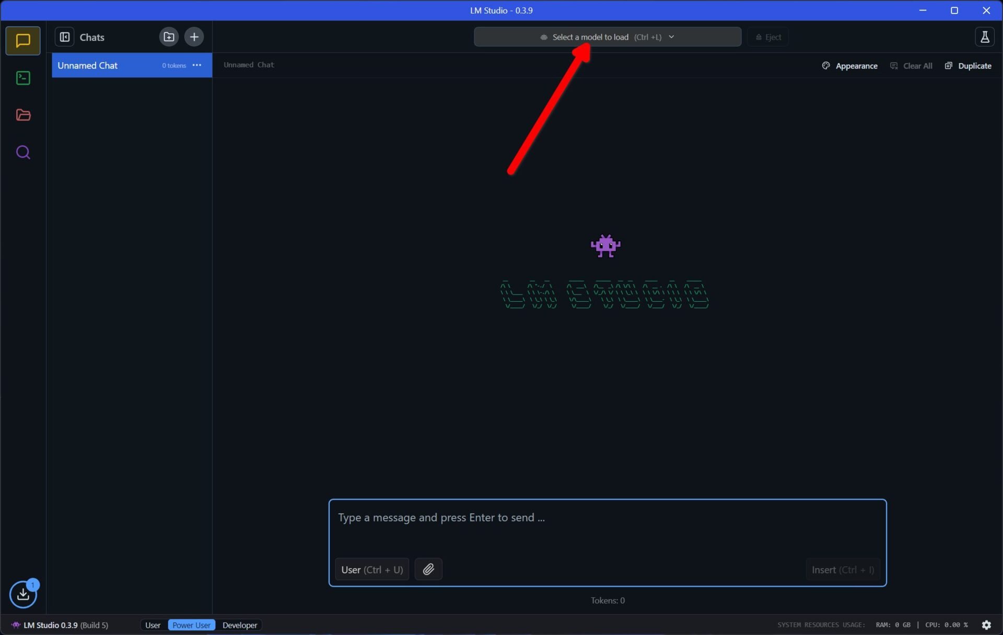1003x635 pixels.
Task: Open Unnamed Chat options ellipsis menu
Action: click(x=197, y=65)
